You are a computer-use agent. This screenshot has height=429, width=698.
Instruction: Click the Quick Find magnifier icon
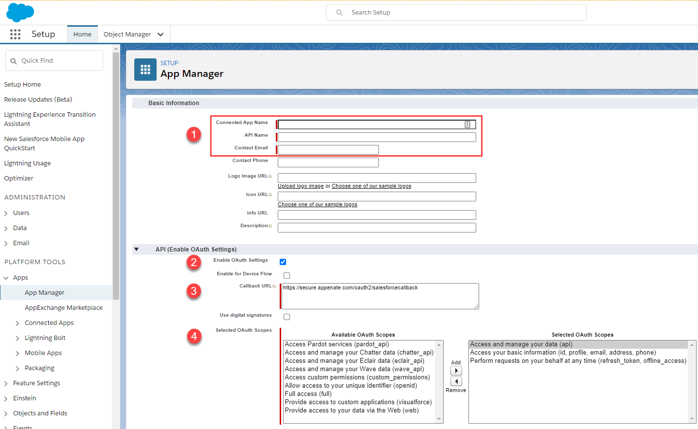click(14, 61)
